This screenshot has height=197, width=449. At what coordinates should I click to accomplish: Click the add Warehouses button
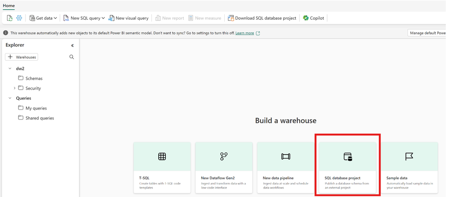click(x=22, y=57)
